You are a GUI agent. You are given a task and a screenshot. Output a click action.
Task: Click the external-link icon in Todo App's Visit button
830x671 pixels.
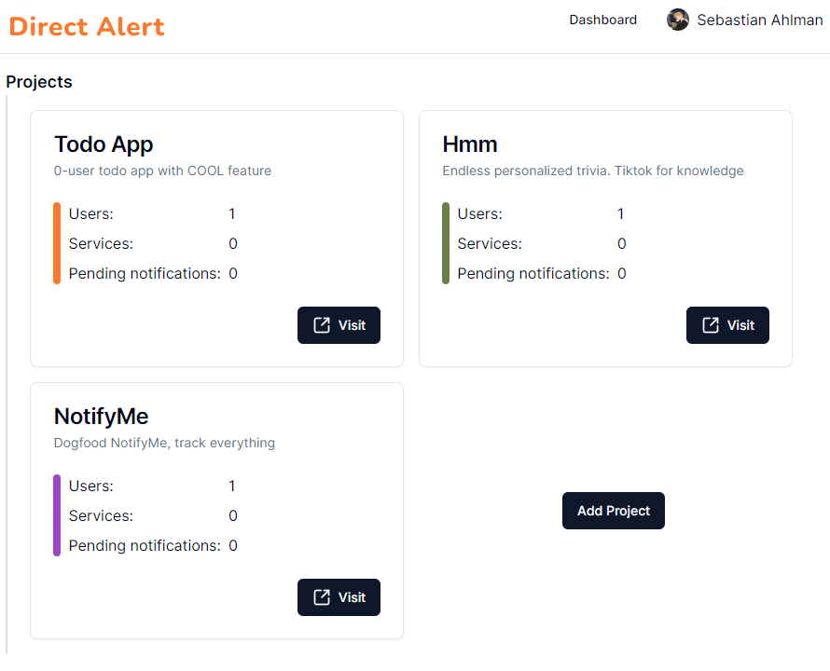click(322, 325)
